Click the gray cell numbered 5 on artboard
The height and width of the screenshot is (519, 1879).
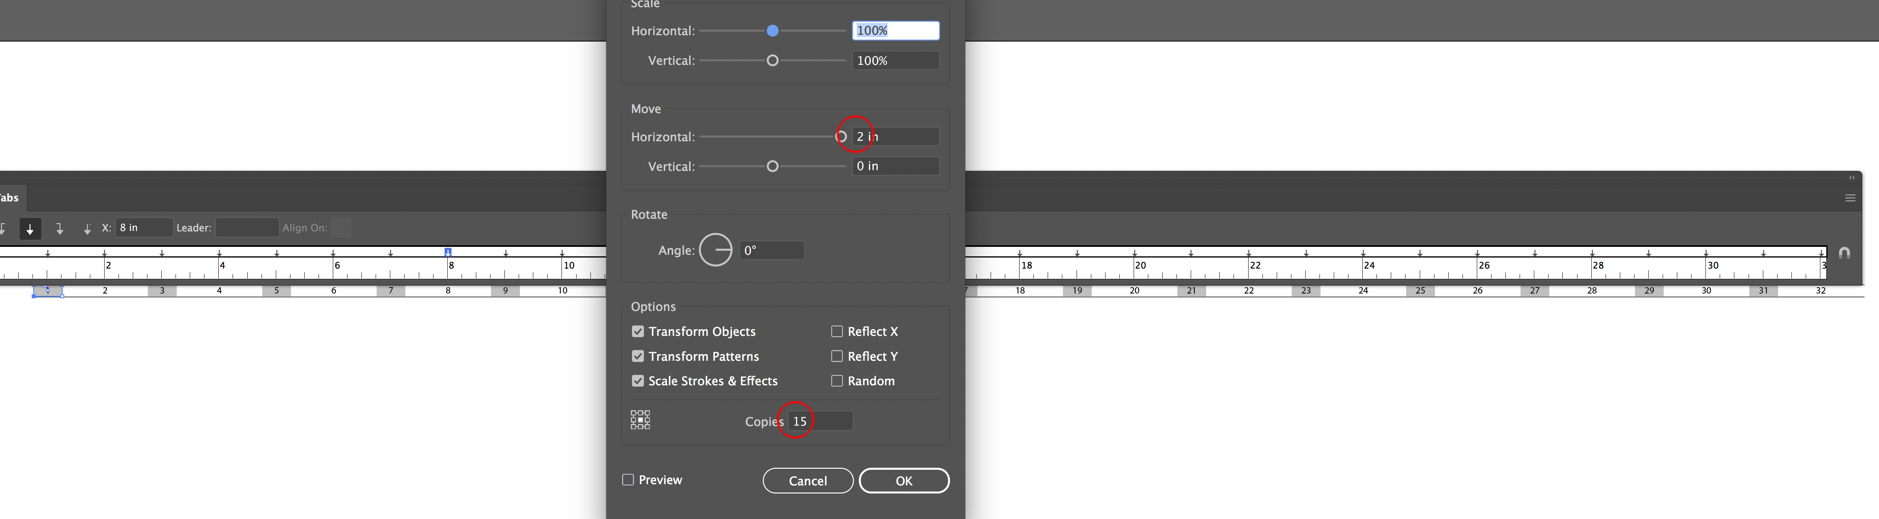[277, 291]
